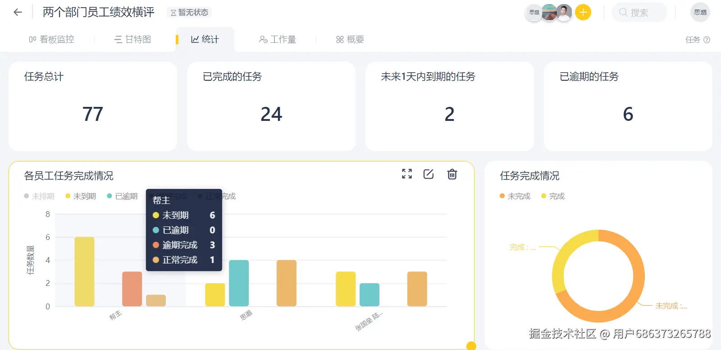Screen dimensions: 721x350
Task: Click 帮主's yellow 未到期 bar
Action: (x=84, y=272)
